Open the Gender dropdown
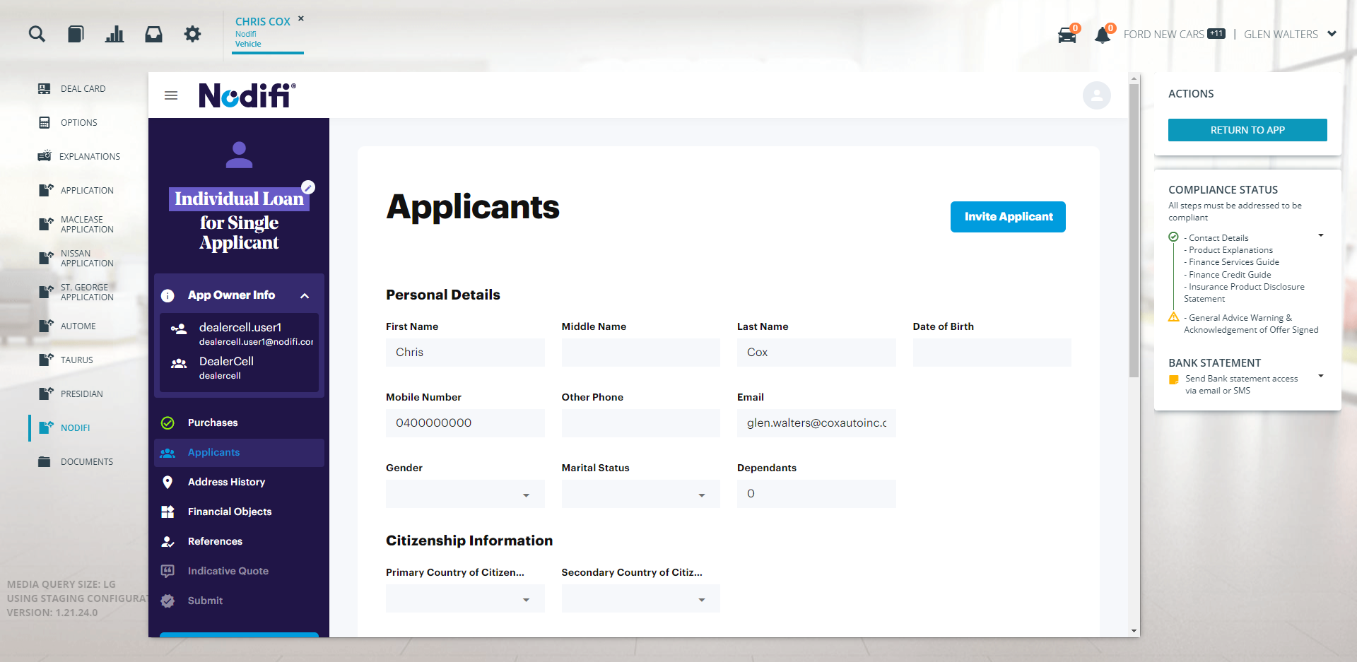Screen dimensions: 1357x662 tap(465, 494)
